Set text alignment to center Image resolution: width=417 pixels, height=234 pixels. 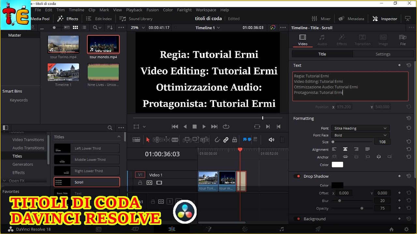(345, 149)
